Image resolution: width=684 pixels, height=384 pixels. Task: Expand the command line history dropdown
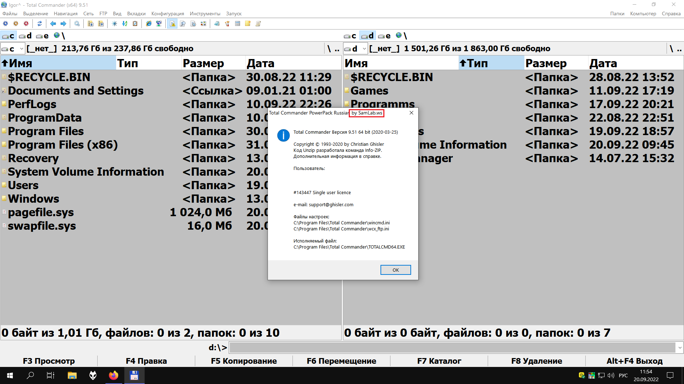(x=680, y=348)
